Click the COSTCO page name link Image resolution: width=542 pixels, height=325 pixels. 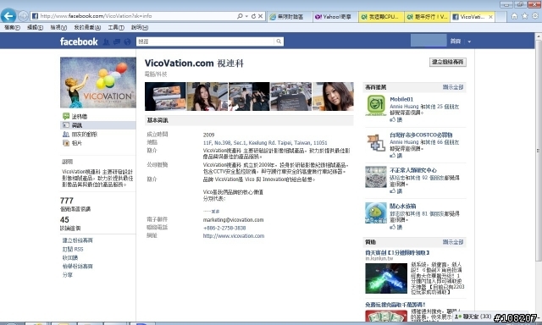point(421,135)
